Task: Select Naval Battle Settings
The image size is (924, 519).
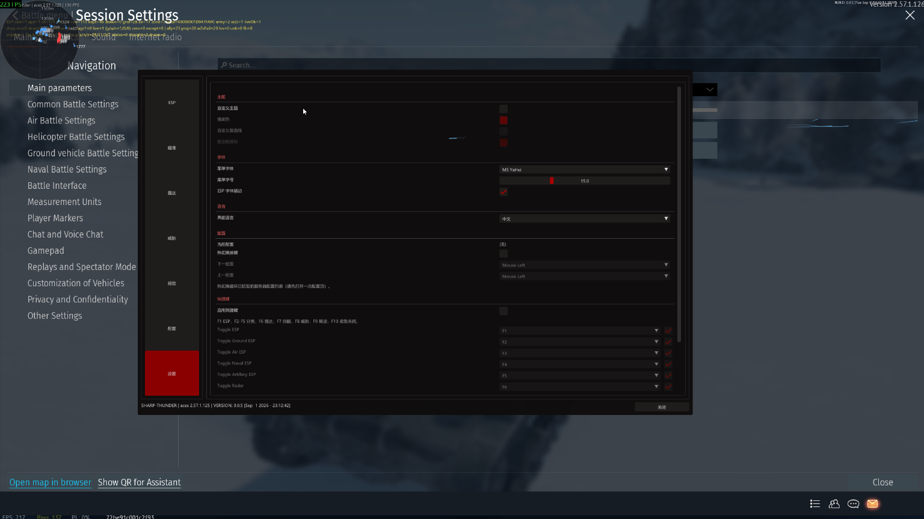Action: coord(67,169)
